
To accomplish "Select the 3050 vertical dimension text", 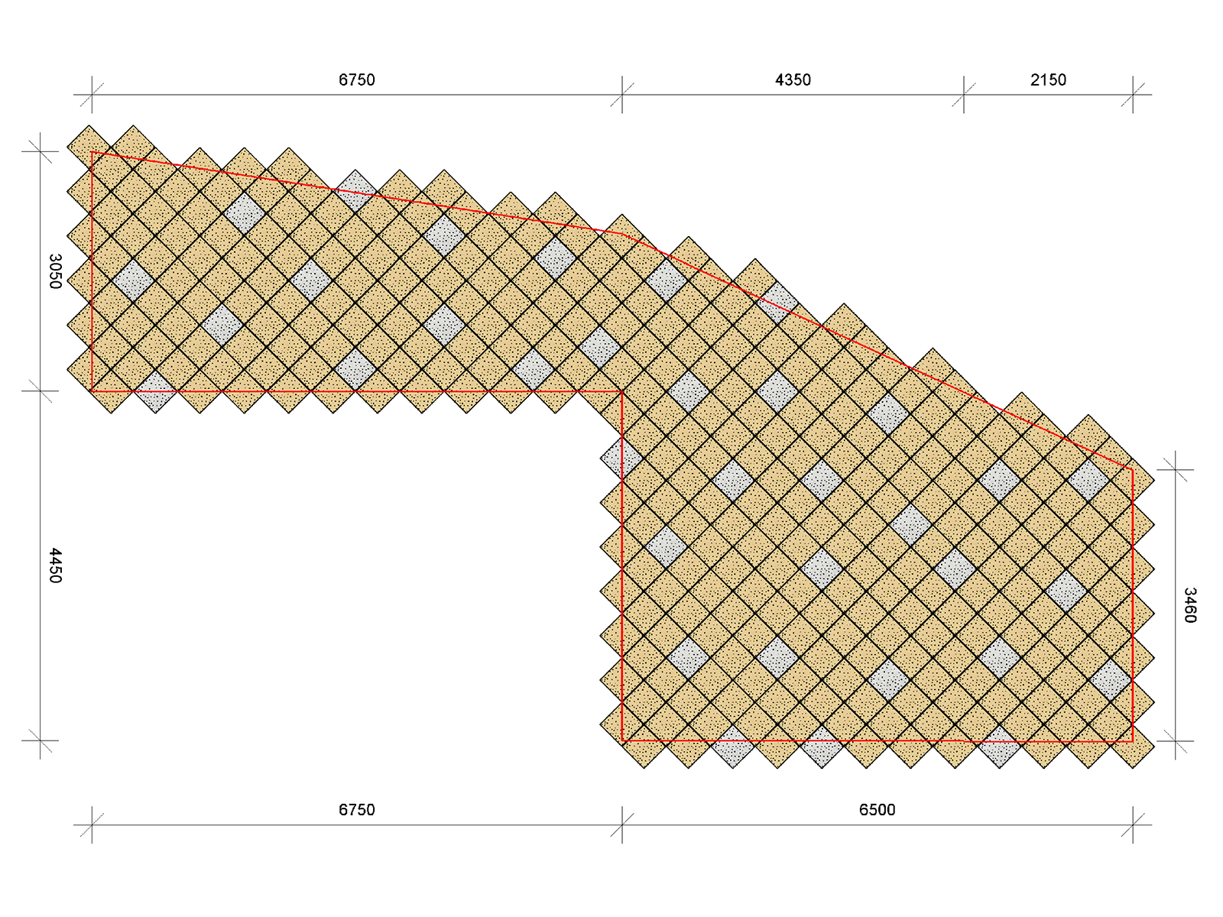I will [55, 271].
